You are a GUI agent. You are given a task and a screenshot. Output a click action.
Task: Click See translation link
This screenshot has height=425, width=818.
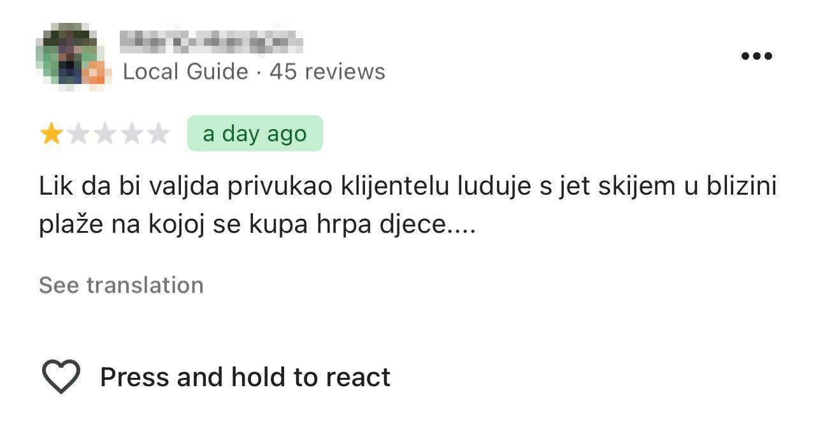pyautogui.click(x=121, y=285)
